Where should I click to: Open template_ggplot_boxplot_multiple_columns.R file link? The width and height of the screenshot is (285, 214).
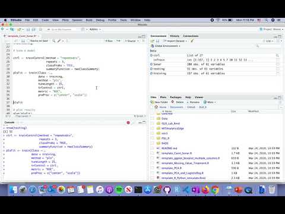pyautogui.click(x=191, y=158)
